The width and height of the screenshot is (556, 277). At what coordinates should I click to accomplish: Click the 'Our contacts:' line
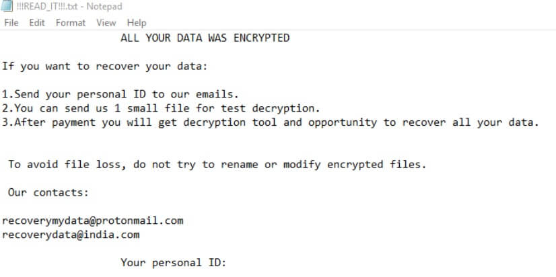pos(48,193)
